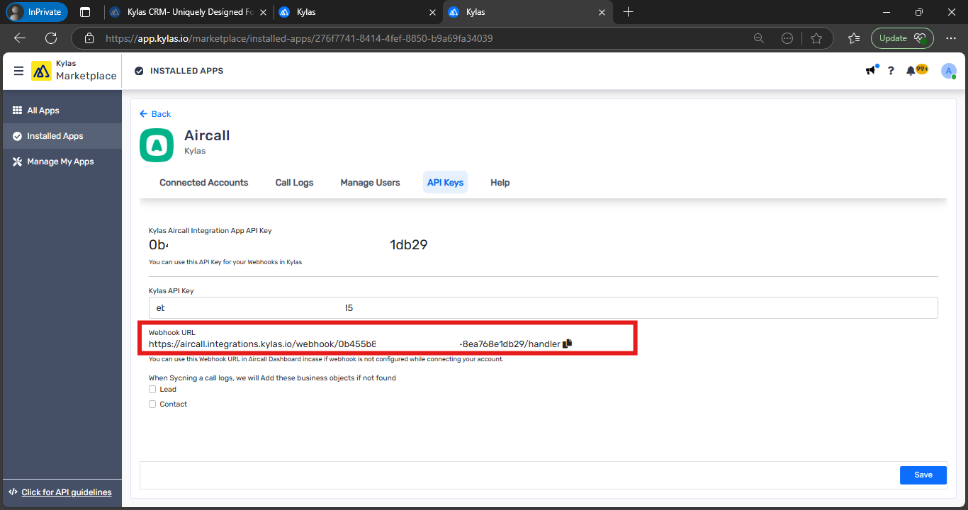Click the browser Update button
Viewport: 968px width, 510px height.
tap(902, 38)
